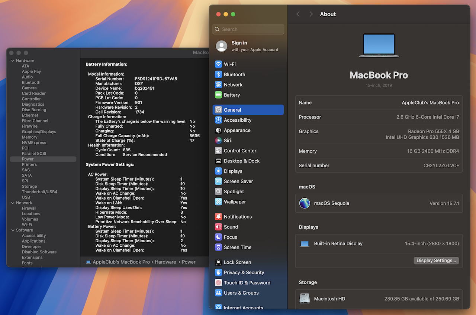Select the Battery icon in sidebar
This screenshot has width=476, height=315.
(218, 95)
